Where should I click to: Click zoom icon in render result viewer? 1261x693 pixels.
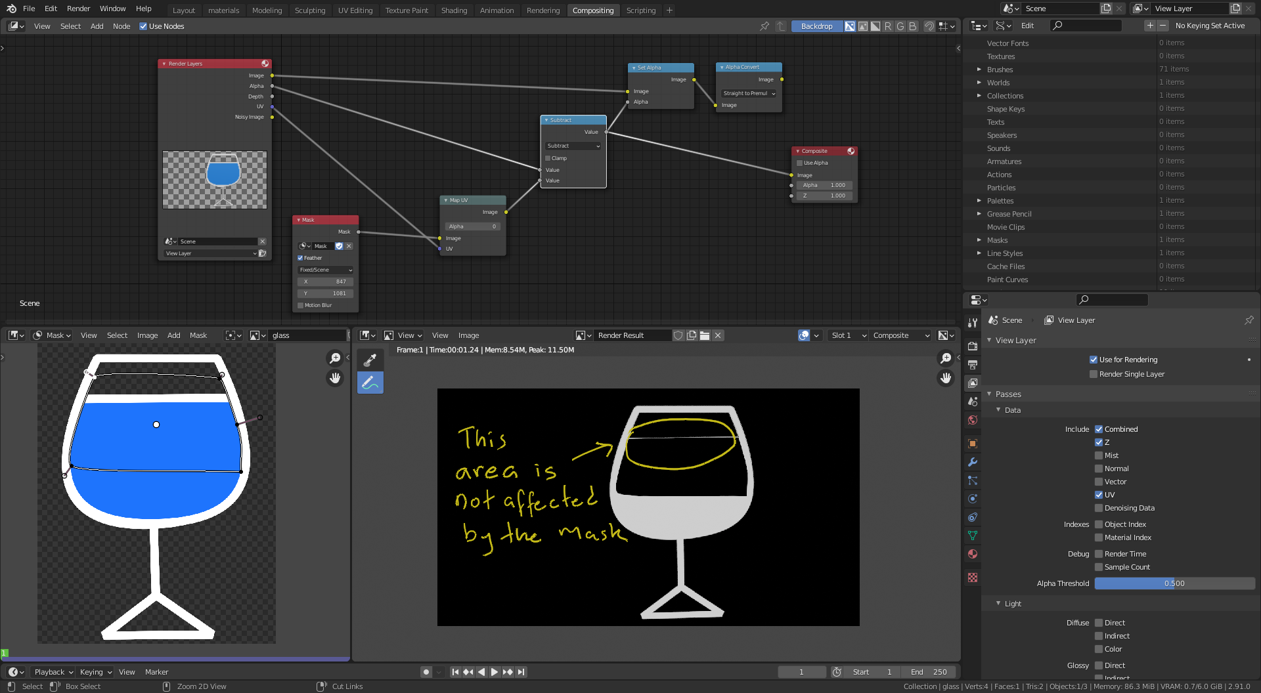tap(946, 358)
